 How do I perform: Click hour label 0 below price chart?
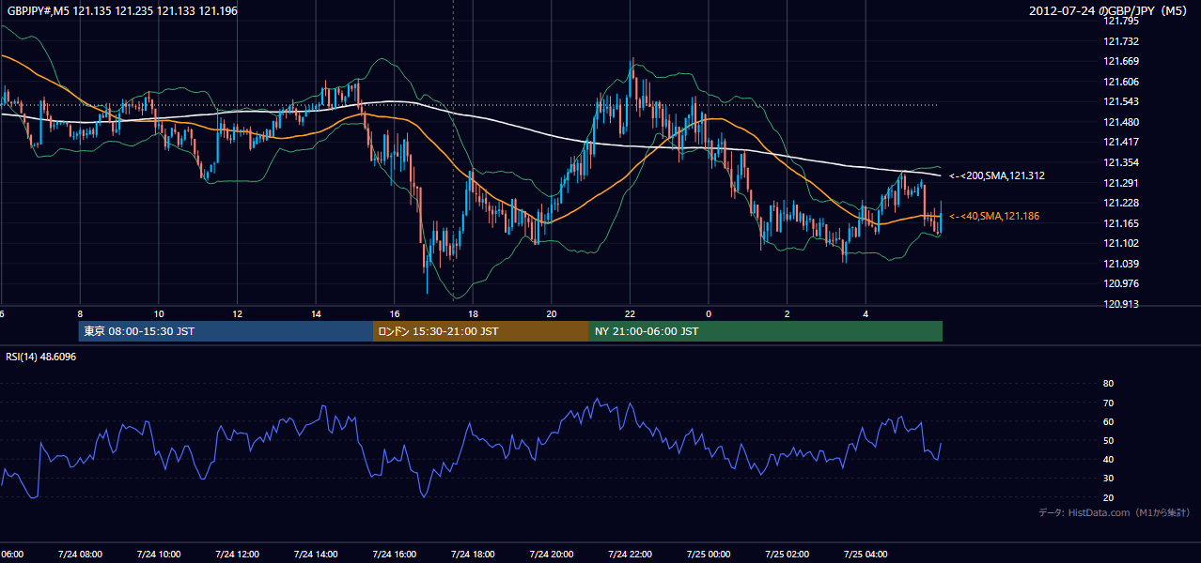click(x=709, y=313)
